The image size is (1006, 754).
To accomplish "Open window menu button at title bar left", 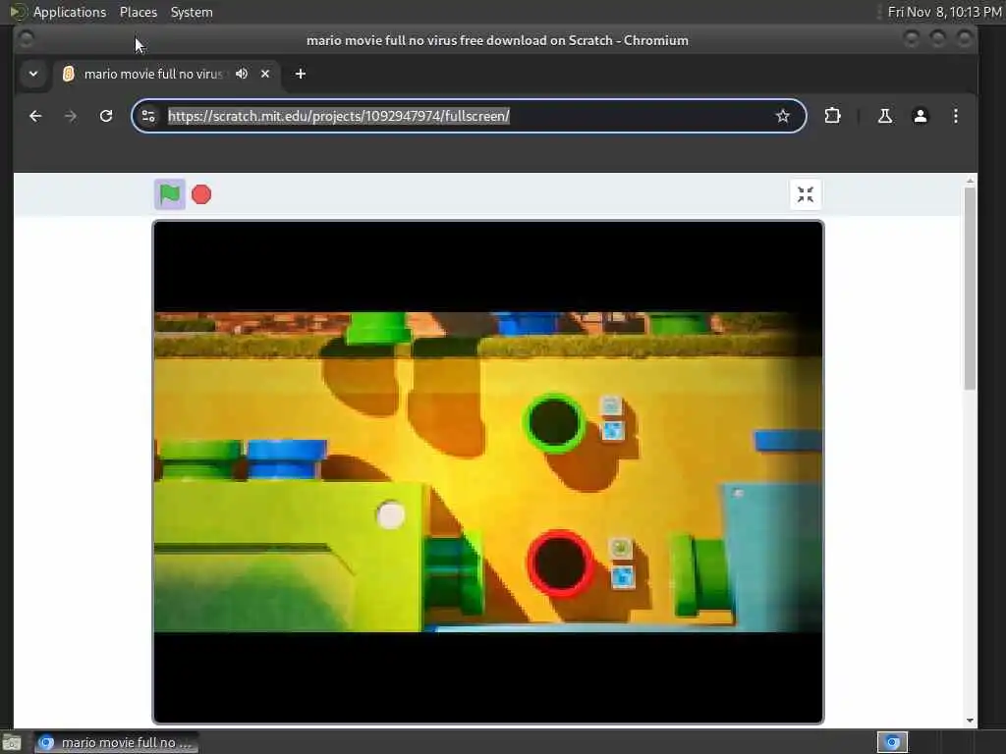I will [x=26, y=39].
